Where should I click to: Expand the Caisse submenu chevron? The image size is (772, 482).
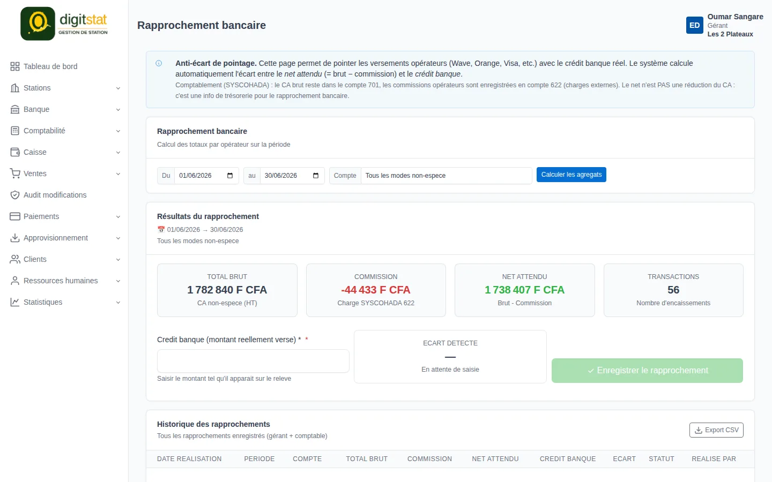pyautogui.click(x=118, y=153)
